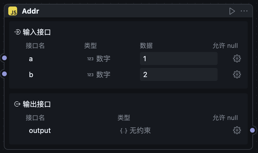Open the 数字 type selector for a
The width and height of the screenshot is (258, 153).
[x=99, y=59]
